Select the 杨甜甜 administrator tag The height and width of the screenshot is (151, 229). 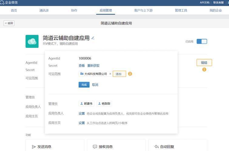[104, 104]
